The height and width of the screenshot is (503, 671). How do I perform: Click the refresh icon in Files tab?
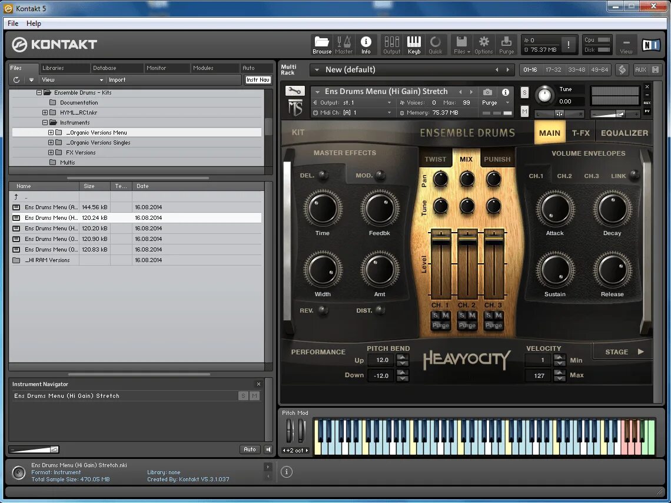click(x=16, y=80)
